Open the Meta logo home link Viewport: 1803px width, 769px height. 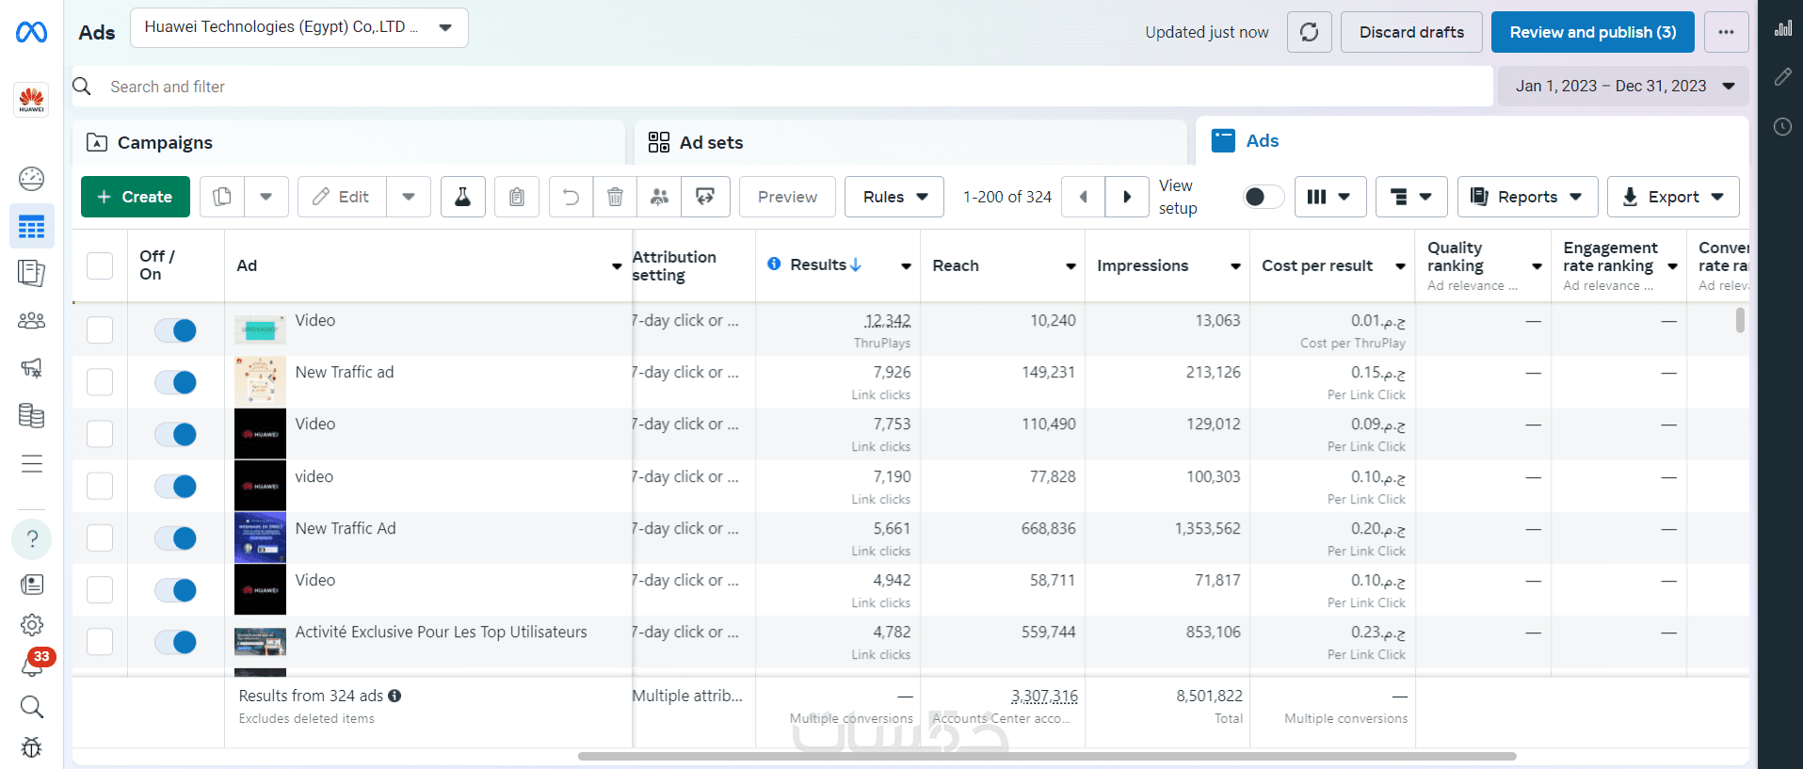tap(31, 32)
